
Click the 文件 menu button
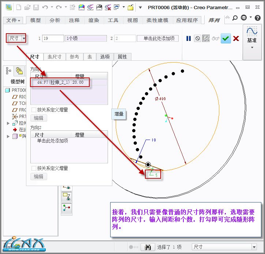14,20
